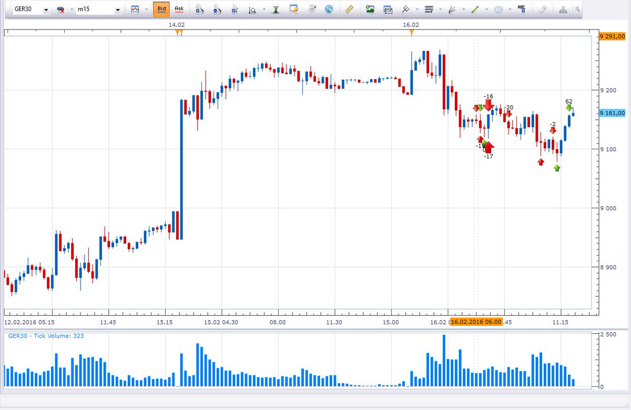Viewport: 631px width, 410px height.
Task: Select the highlighted 16.02.2016 06.00 axis label
Action: pyautogui.click(x=477, y=322)
